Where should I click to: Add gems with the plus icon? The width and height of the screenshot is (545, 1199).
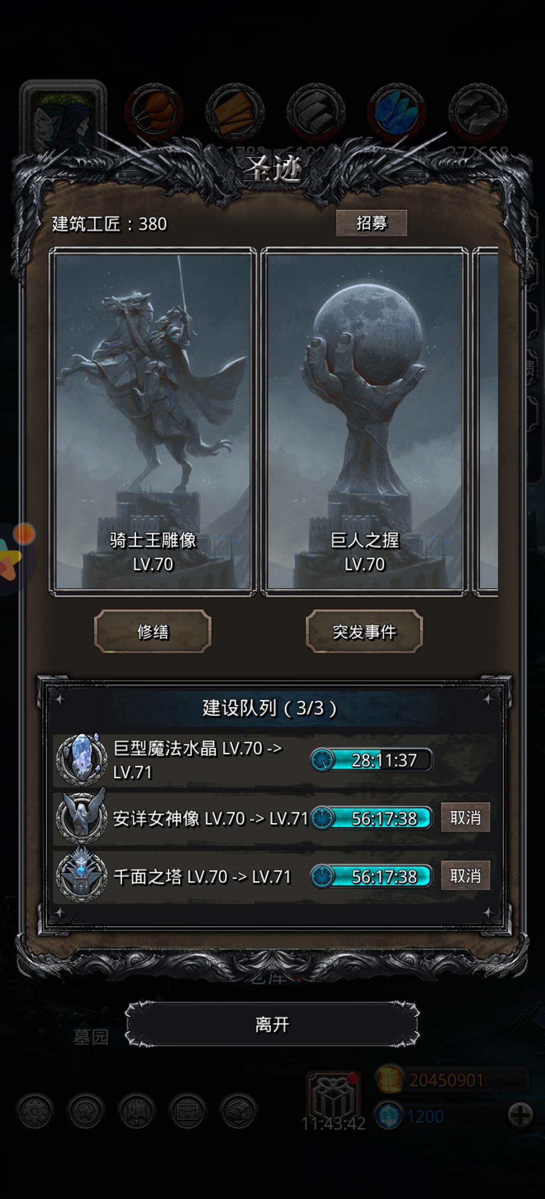click(x=520, y=1116)
